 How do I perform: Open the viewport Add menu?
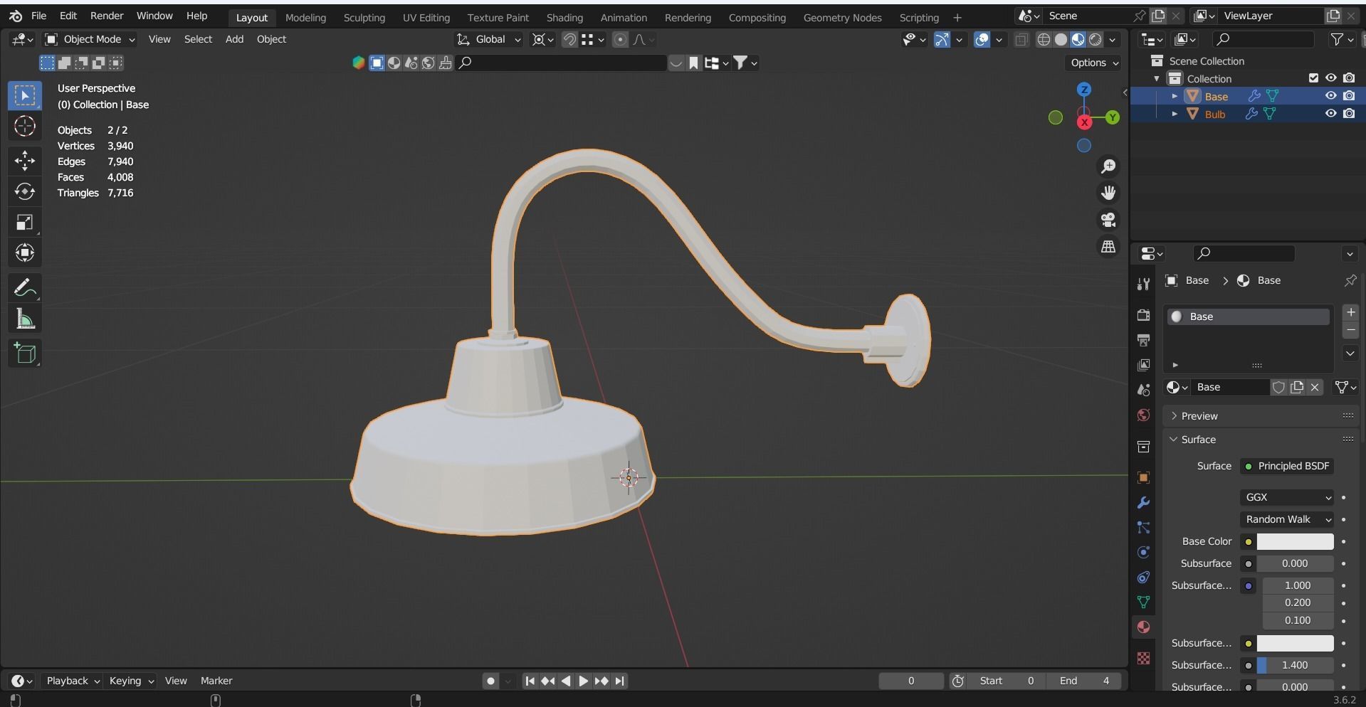[234, 40]
